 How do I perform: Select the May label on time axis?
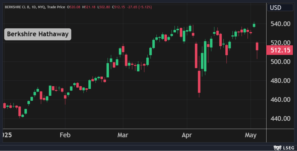pyautogui.click(x=251, y=135)
